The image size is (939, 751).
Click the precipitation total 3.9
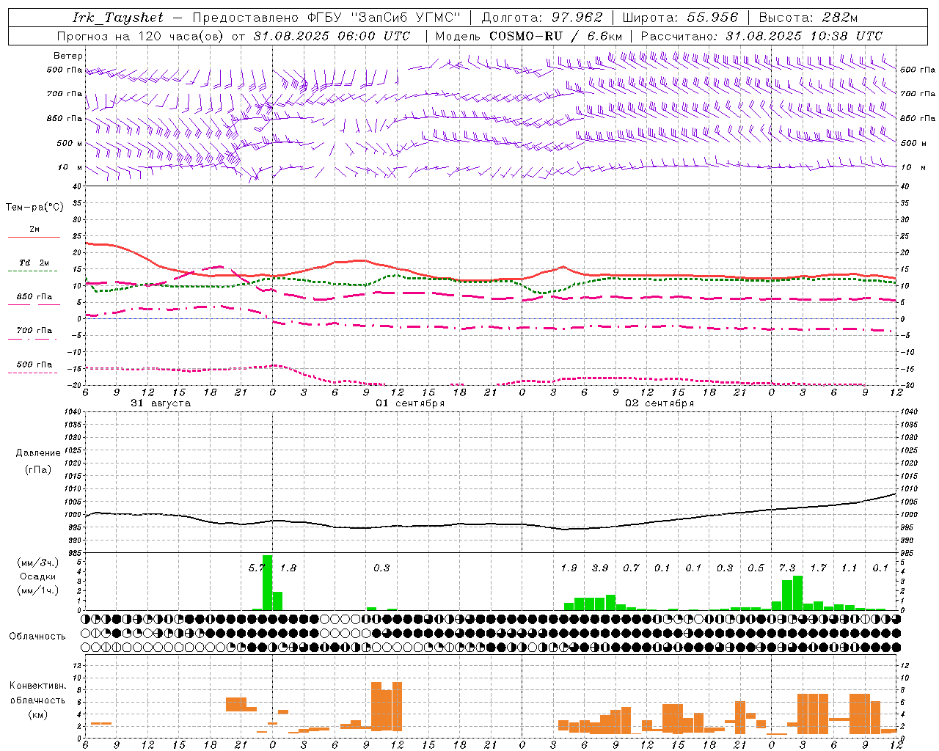600,568
